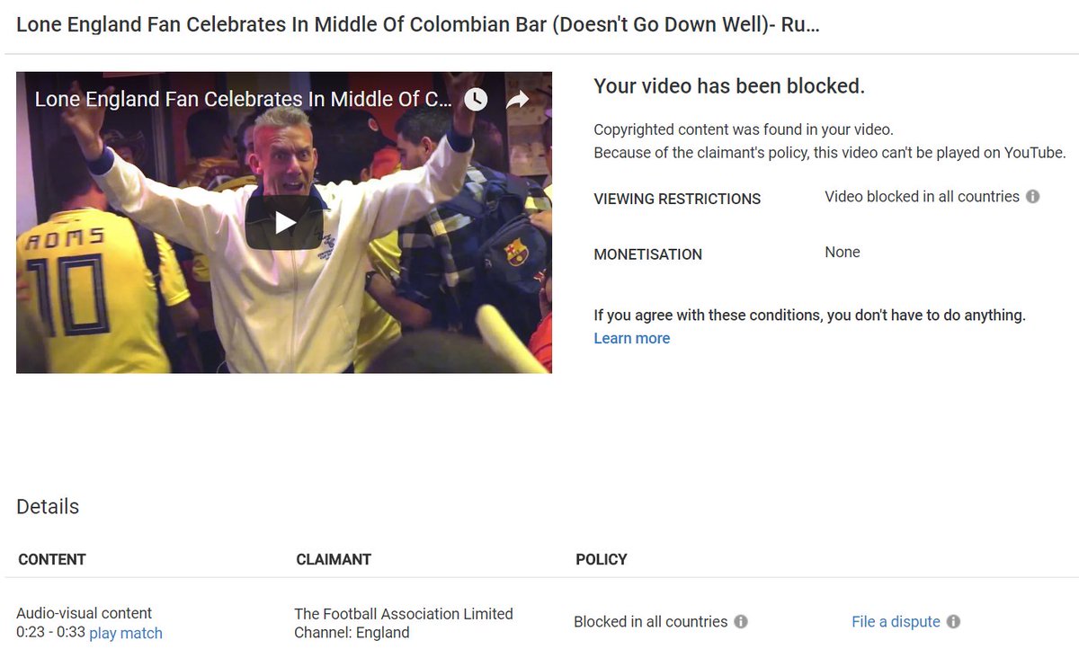Click The Football Association Limited claimant name
Screen dimensions: 1079x667
(x=404, y=614)
